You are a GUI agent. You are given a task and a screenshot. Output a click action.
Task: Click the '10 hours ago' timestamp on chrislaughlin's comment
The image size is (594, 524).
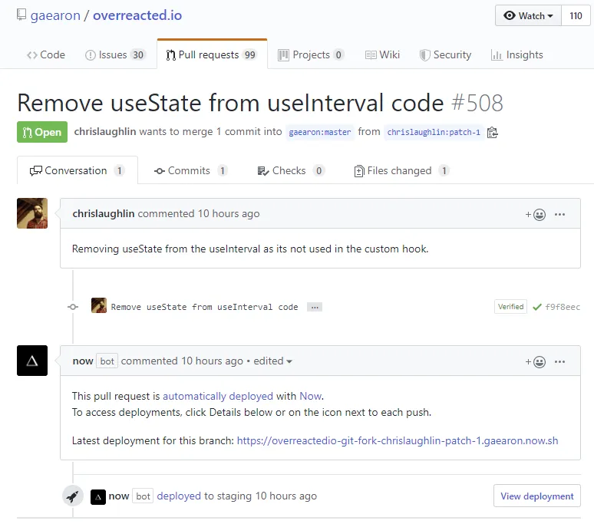tap(229, 213)
